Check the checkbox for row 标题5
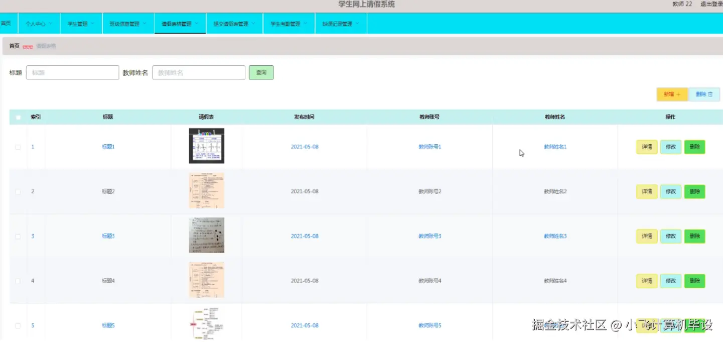This screenshot has width=723, height=342. tap(18, 326)
